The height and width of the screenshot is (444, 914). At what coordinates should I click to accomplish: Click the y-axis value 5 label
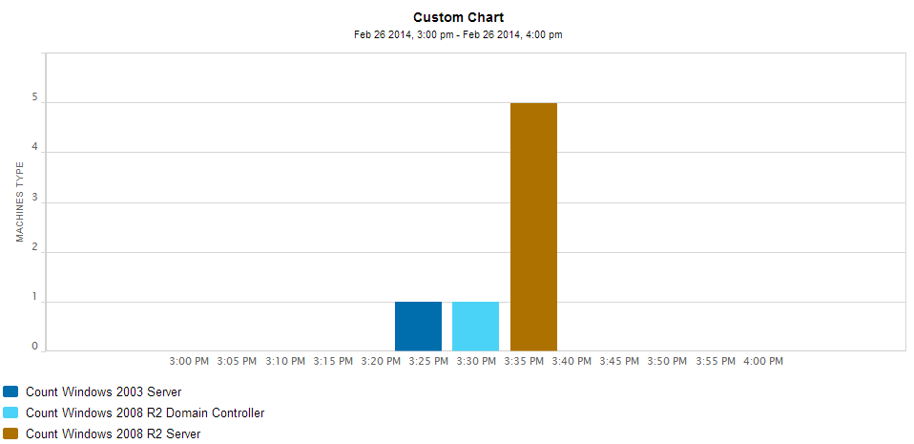pyautogui.click(x=35, y=98)
